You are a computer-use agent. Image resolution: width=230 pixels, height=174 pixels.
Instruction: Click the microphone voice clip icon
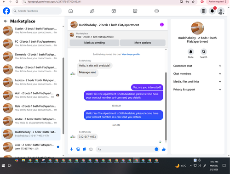point(71,149)
